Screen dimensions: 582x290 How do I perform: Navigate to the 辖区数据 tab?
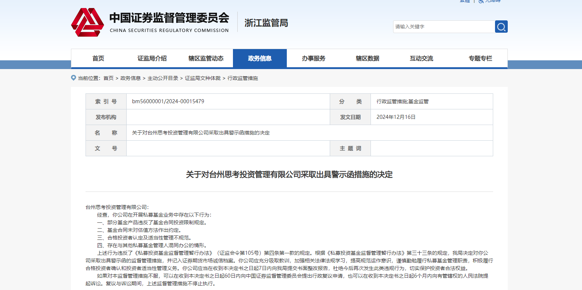tap(367, 59)
